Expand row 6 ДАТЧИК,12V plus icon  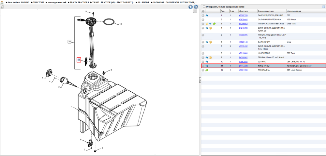point(203,42)
